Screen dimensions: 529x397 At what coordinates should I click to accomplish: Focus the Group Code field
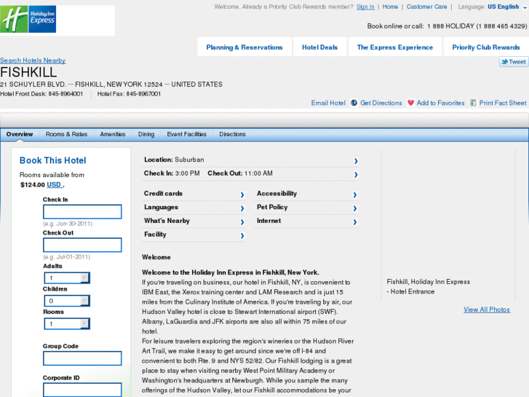coord(82,358)
